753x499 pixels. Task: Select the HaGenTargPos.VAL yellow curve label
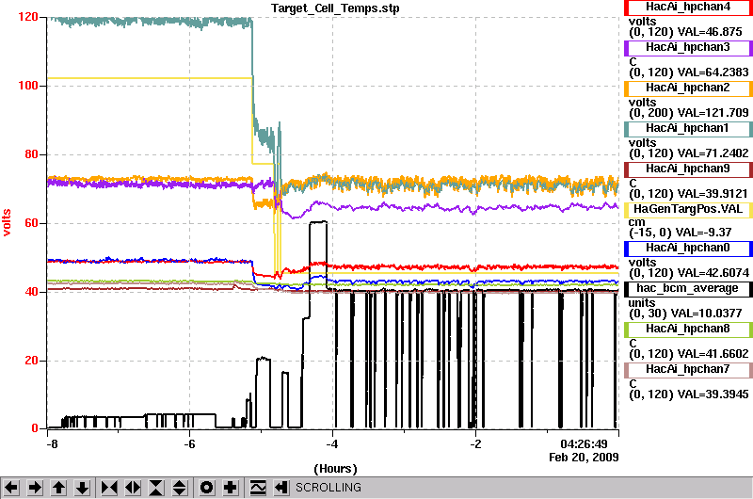point(688,209)
